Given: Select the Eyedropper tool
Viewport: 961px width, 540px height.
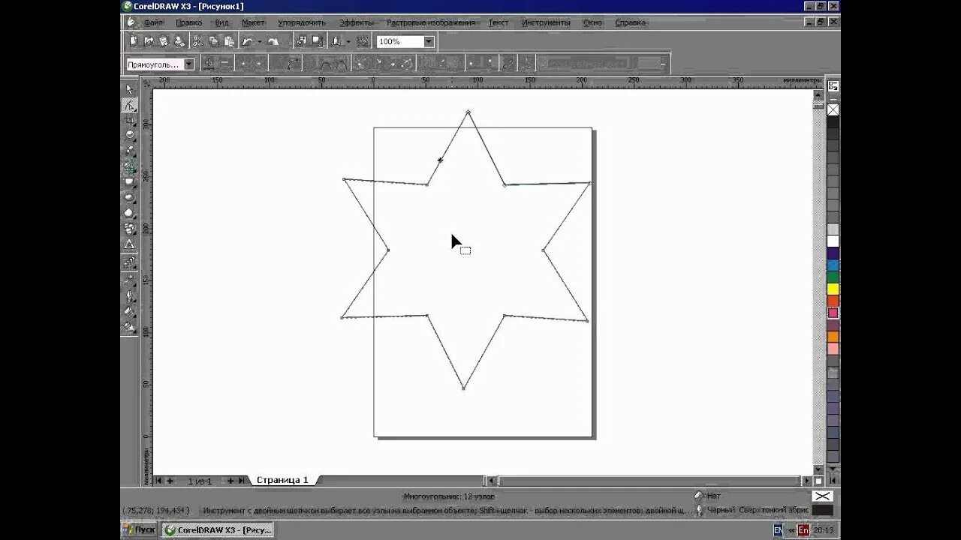Looking at the screenshot, I should 130,280.
